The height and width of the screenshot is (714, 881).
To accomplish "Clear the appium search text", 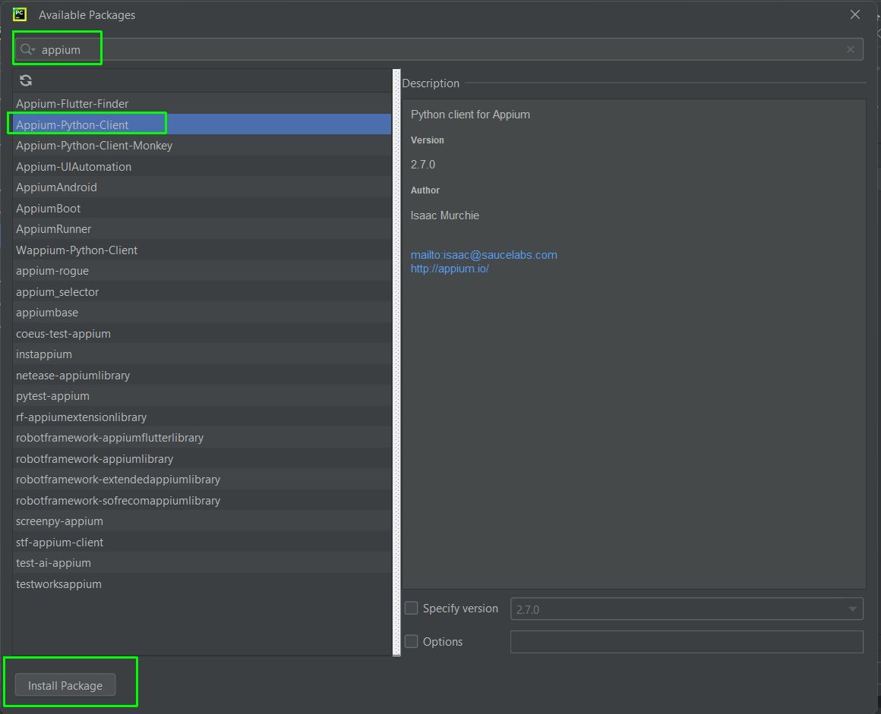I will [850, 49].
